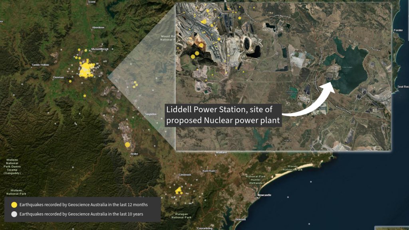409x230 pixels.
Task: Select the 'last 12 months' earthquakes legend text
Action: (x=83, y=205)
